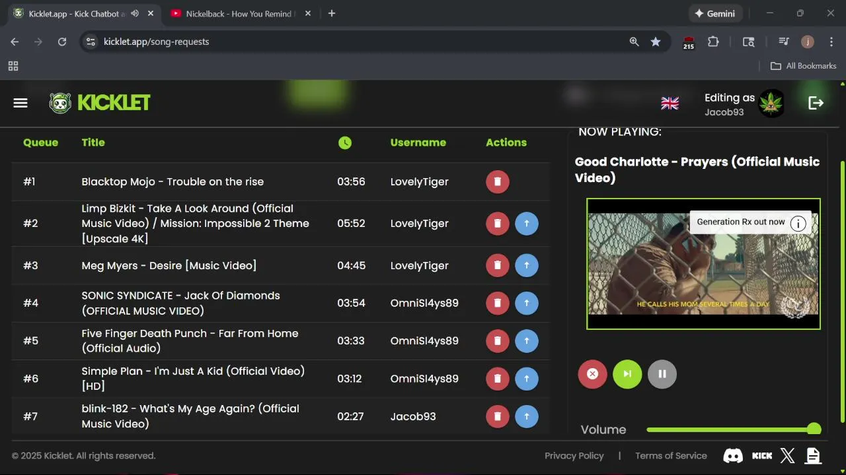Move Limp Bizkit song up in queue

pyautogui.click(x=527, y=224)
